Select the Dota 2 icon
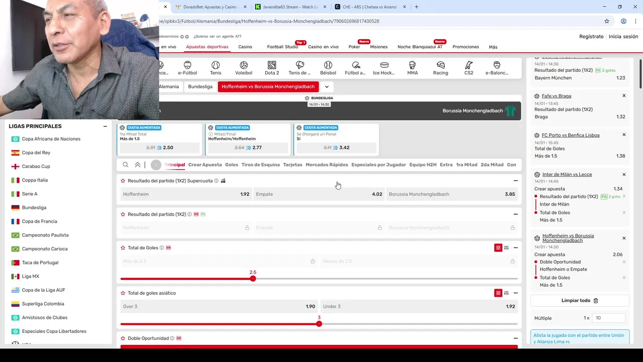The width and height of the screenshot is (643, 362). click(x=272, y=68)
